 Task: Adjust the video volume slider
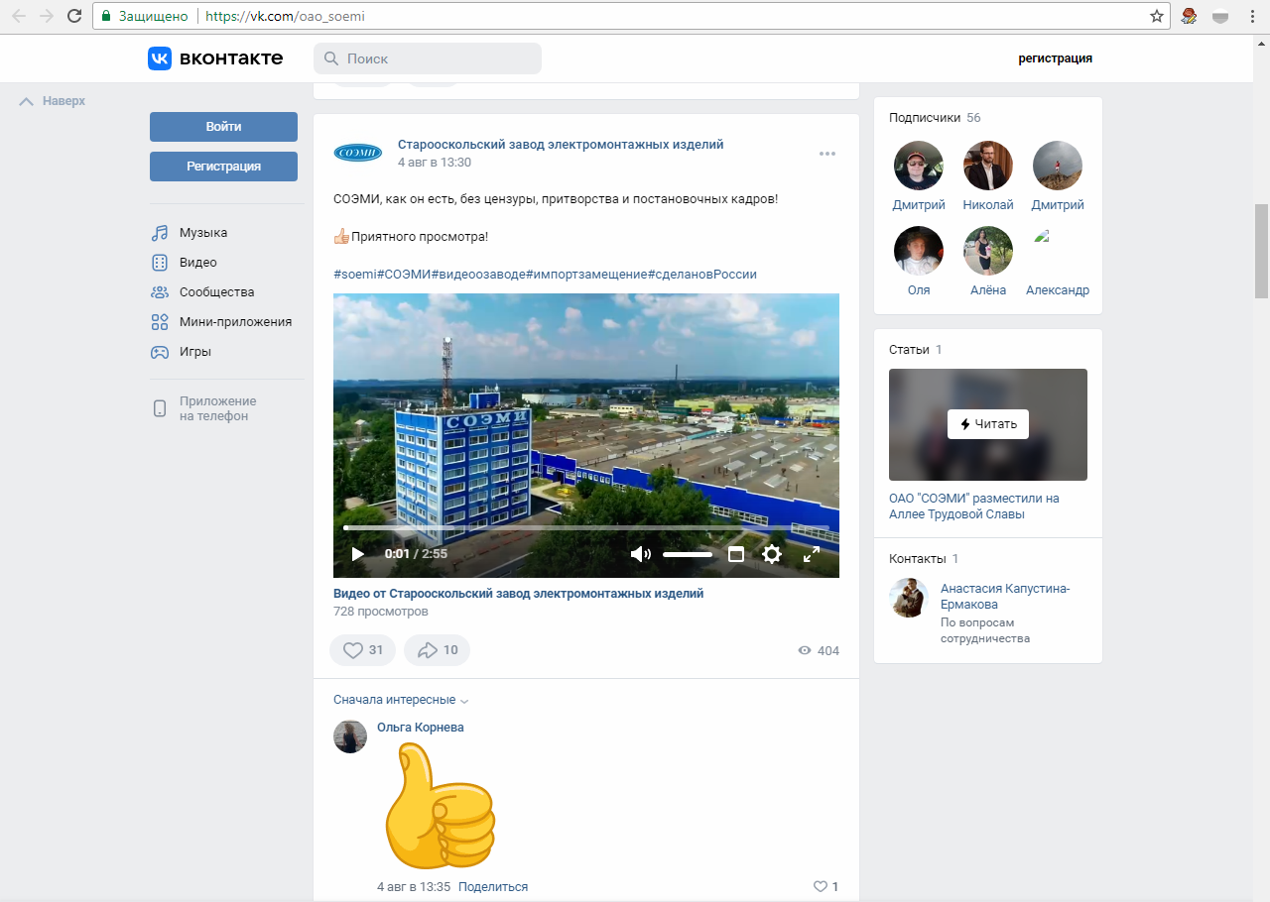coord(688,554)
